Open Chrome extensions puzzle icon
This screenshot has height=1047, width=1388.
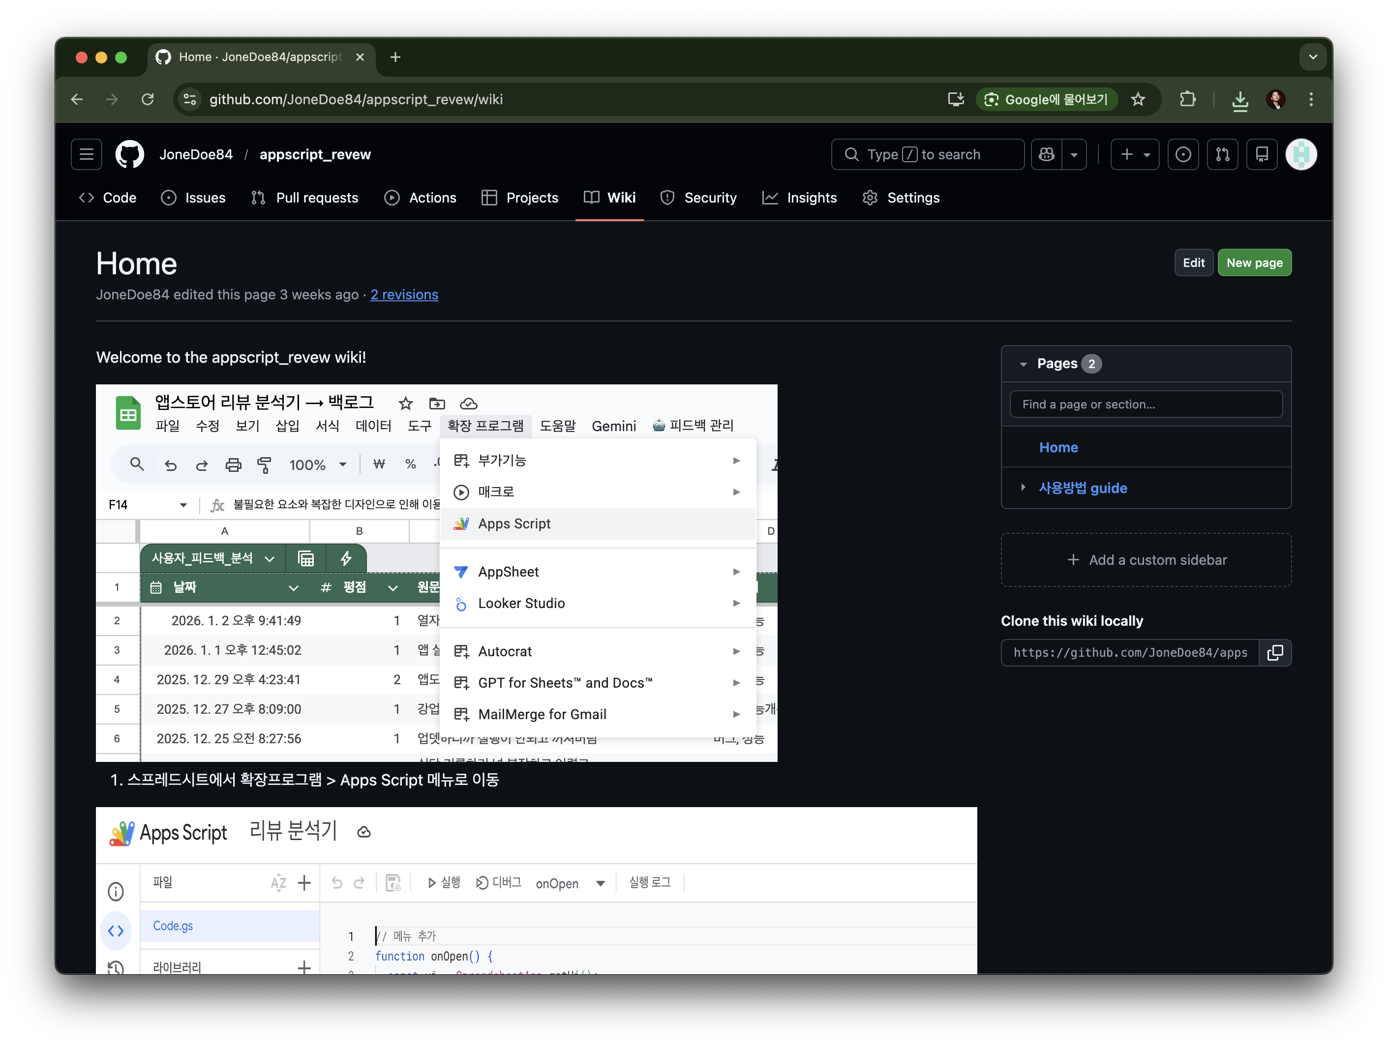click(1187, 99)
